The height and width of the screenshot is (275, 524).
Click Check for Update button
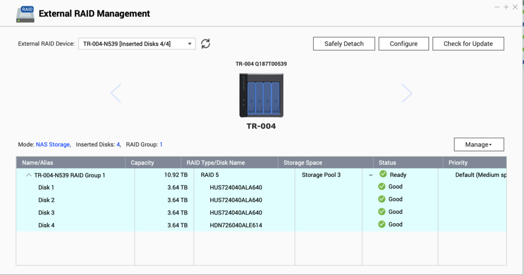468,43
